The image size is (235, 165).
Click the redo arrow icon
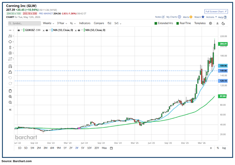point(10,83)
